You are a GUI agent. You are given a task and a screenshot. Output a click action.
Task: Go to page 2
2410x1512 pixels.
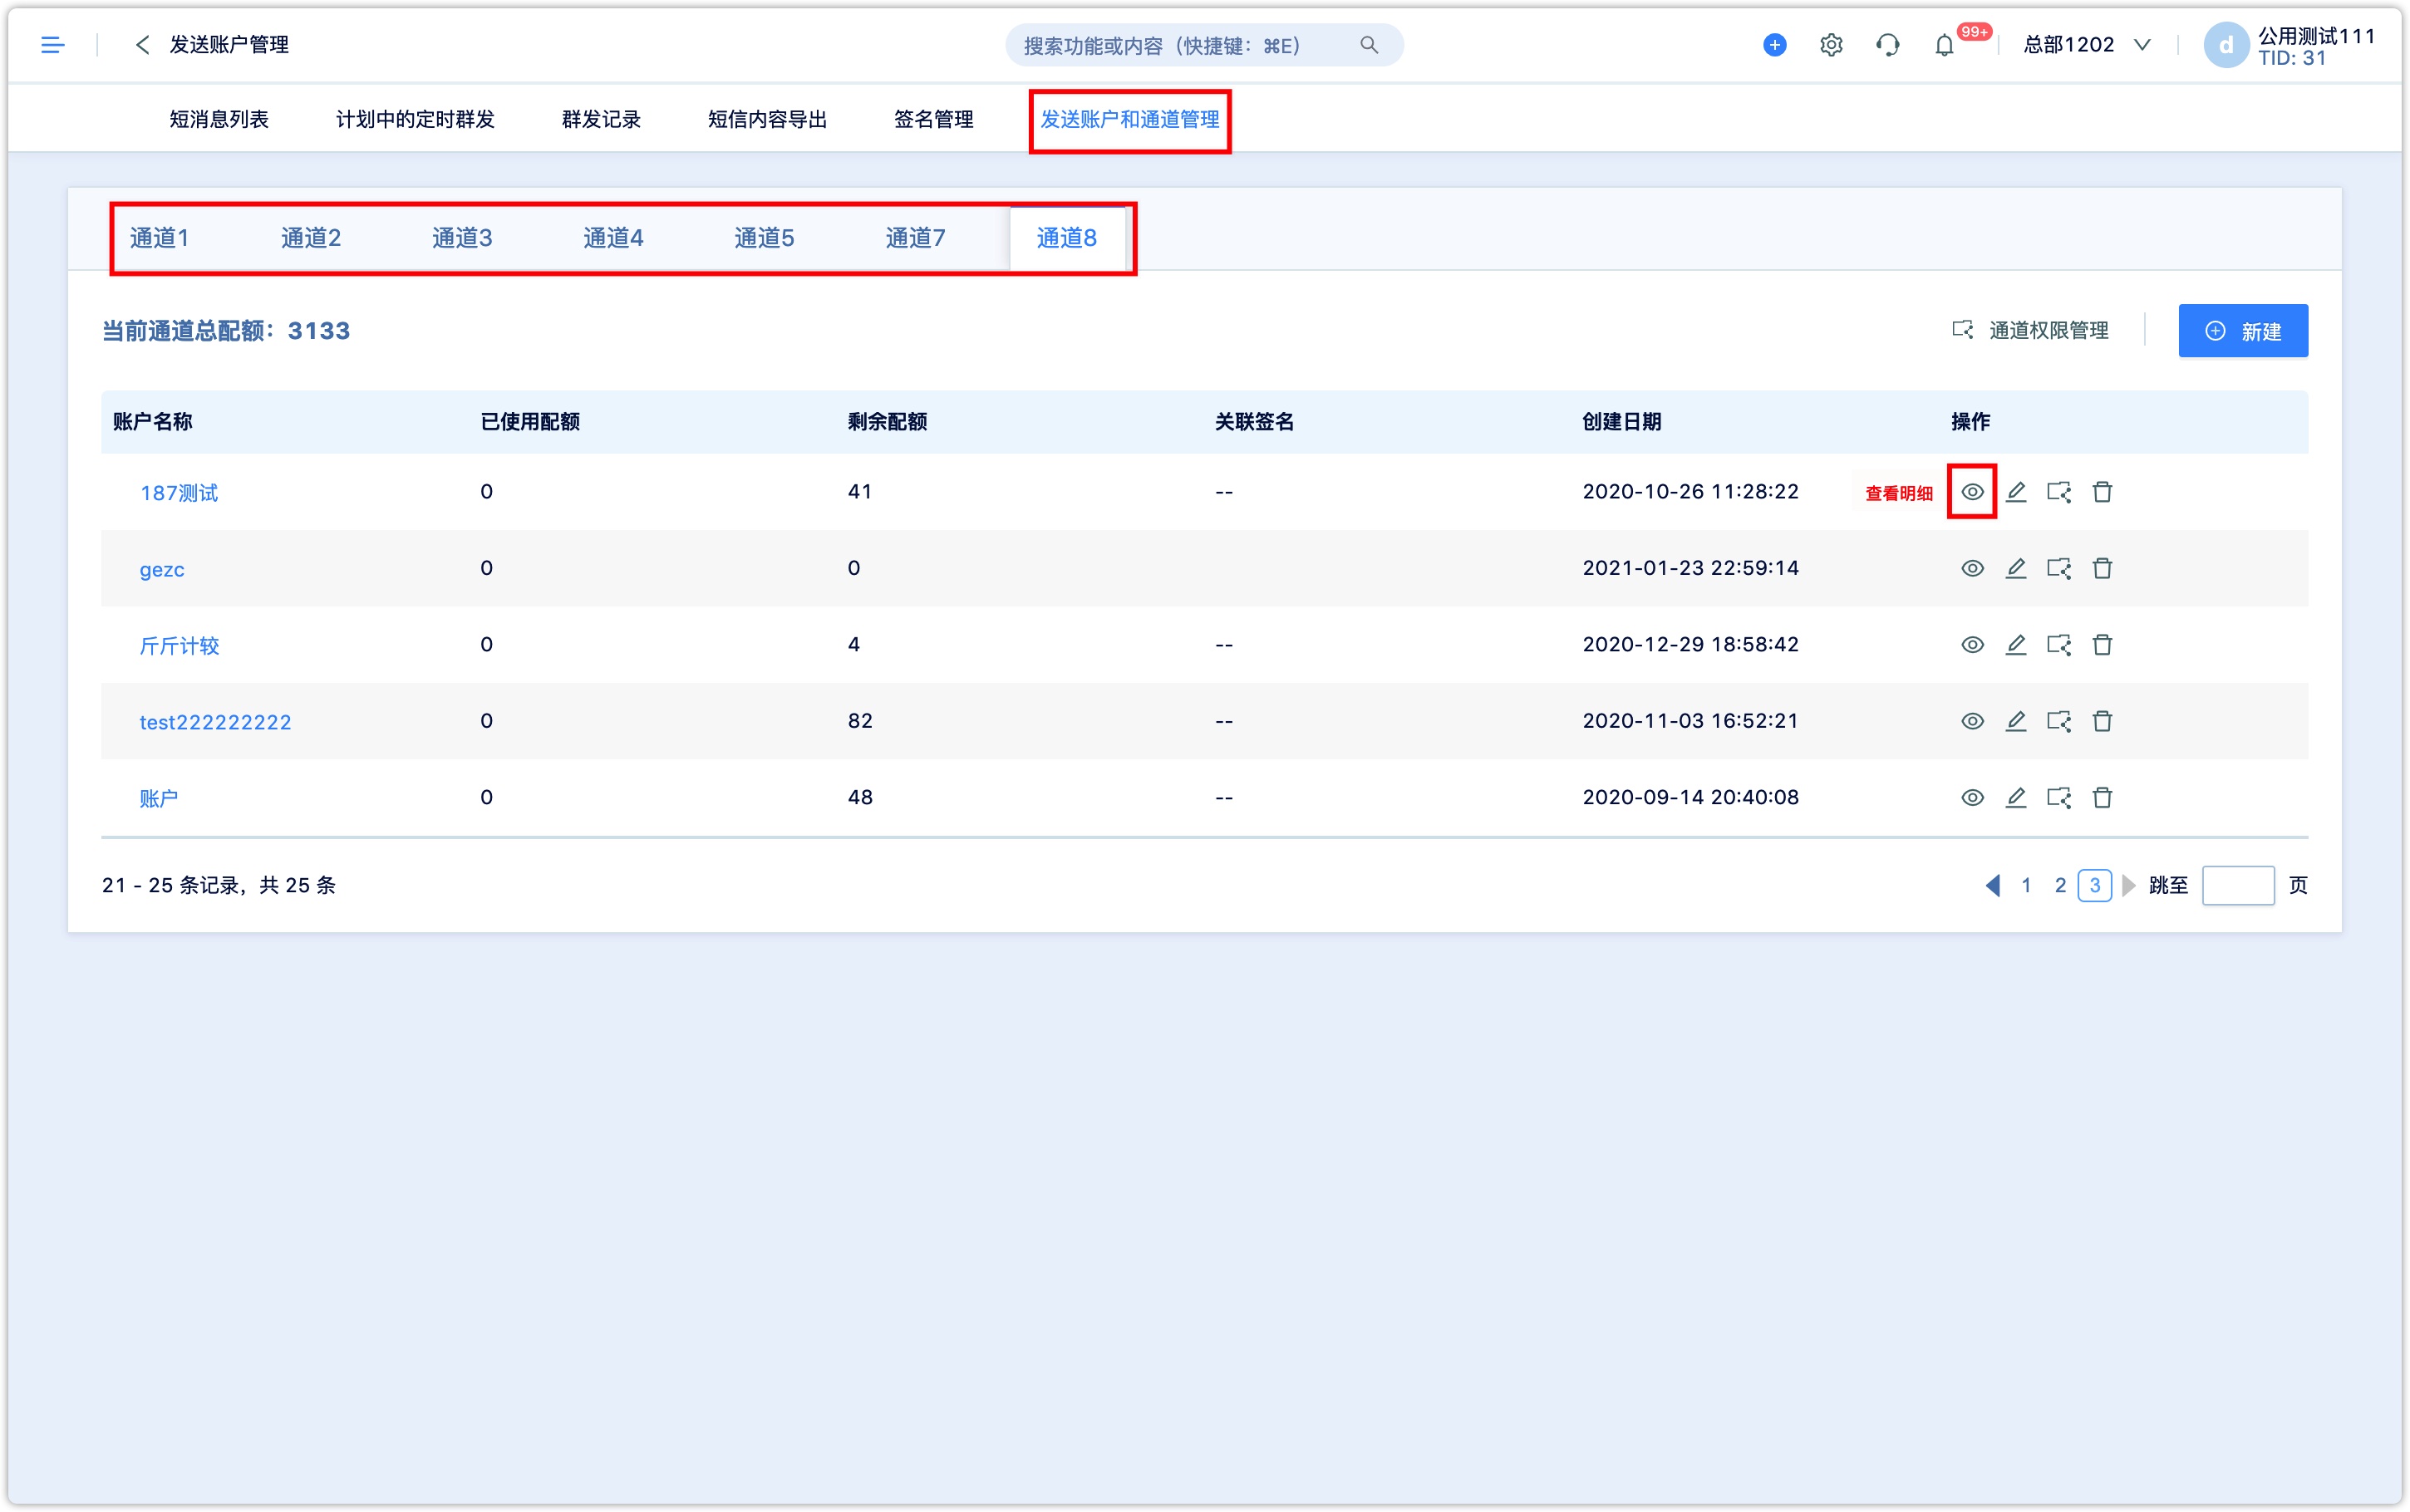(x=2059, y=885)
